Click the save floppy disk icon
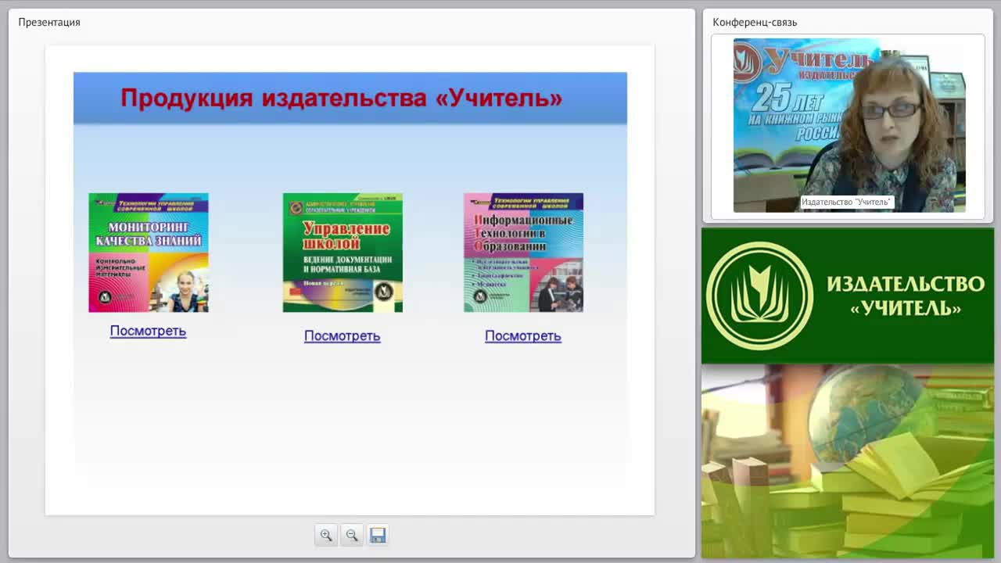 (378, 535)
